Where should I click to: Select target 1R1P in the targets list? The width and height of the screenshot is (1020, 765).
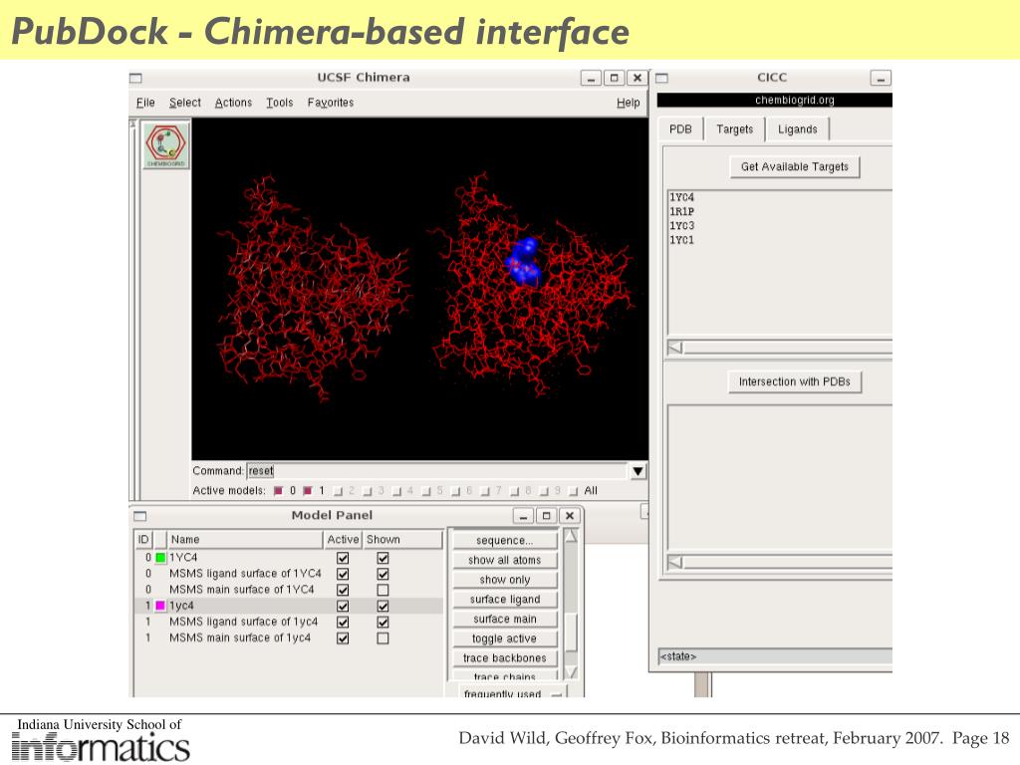681,211
